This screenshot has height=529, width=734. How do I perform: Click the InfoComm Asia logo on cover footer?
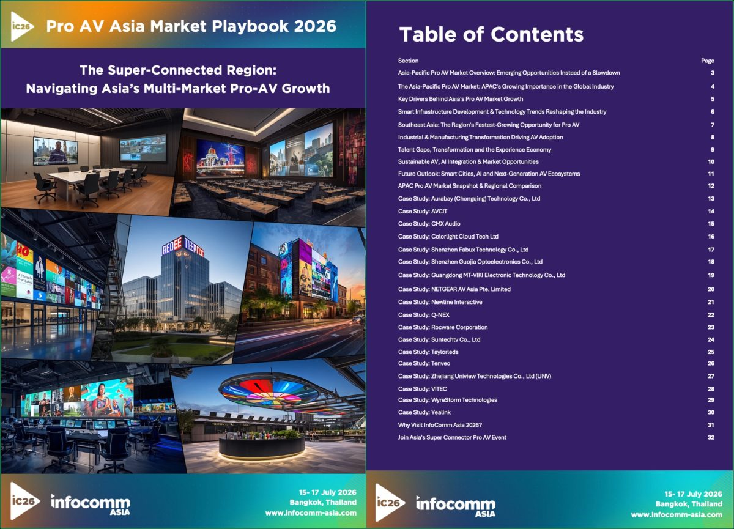pos(90,505)
